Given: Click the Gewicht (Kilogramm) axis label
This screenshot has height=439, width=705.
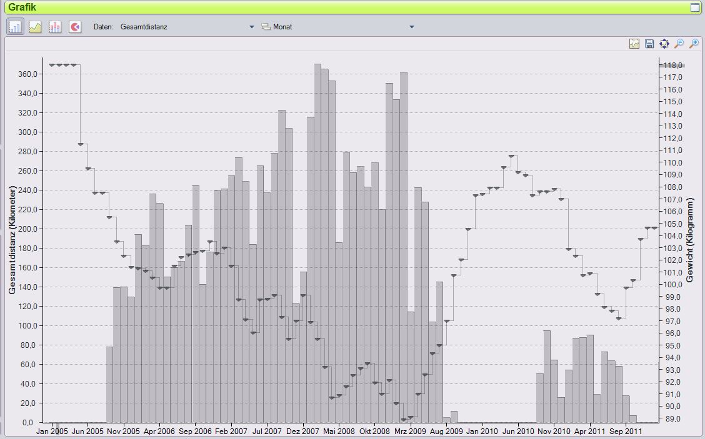Looking at the screenshot, I should click(x=691, y=240).
